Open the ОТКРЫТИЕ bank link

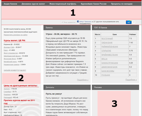[x=106, y=51]
